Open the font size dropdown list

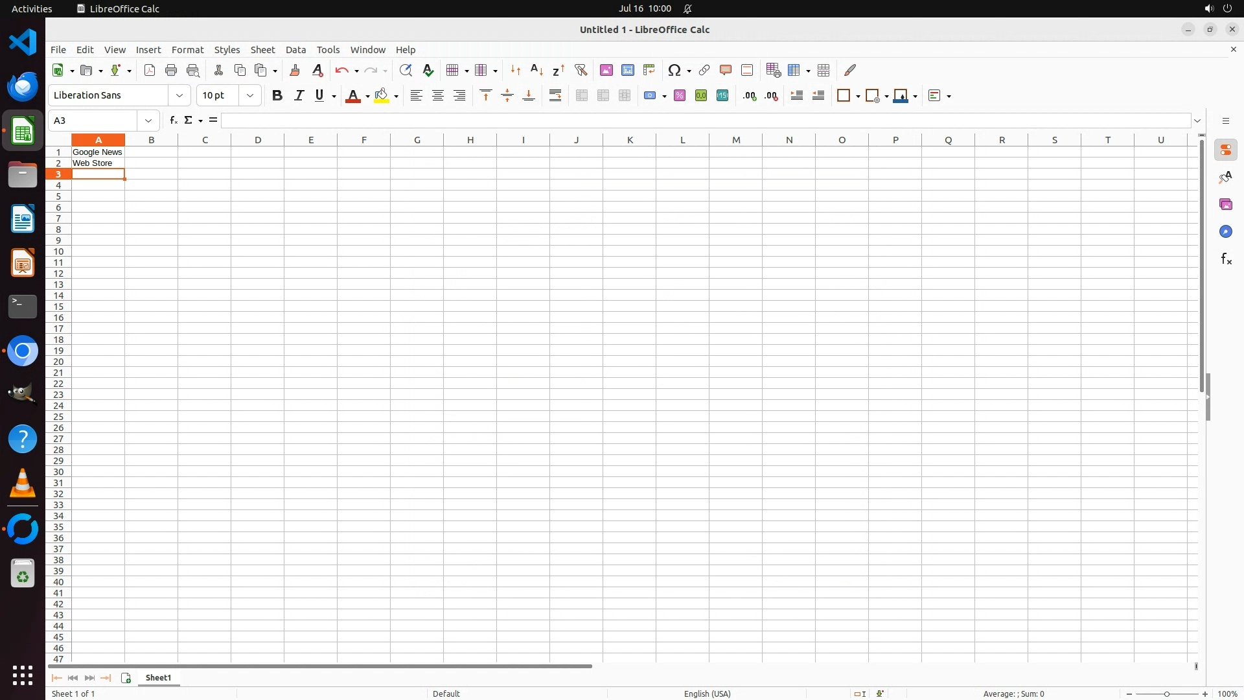(x=250, y=96)
